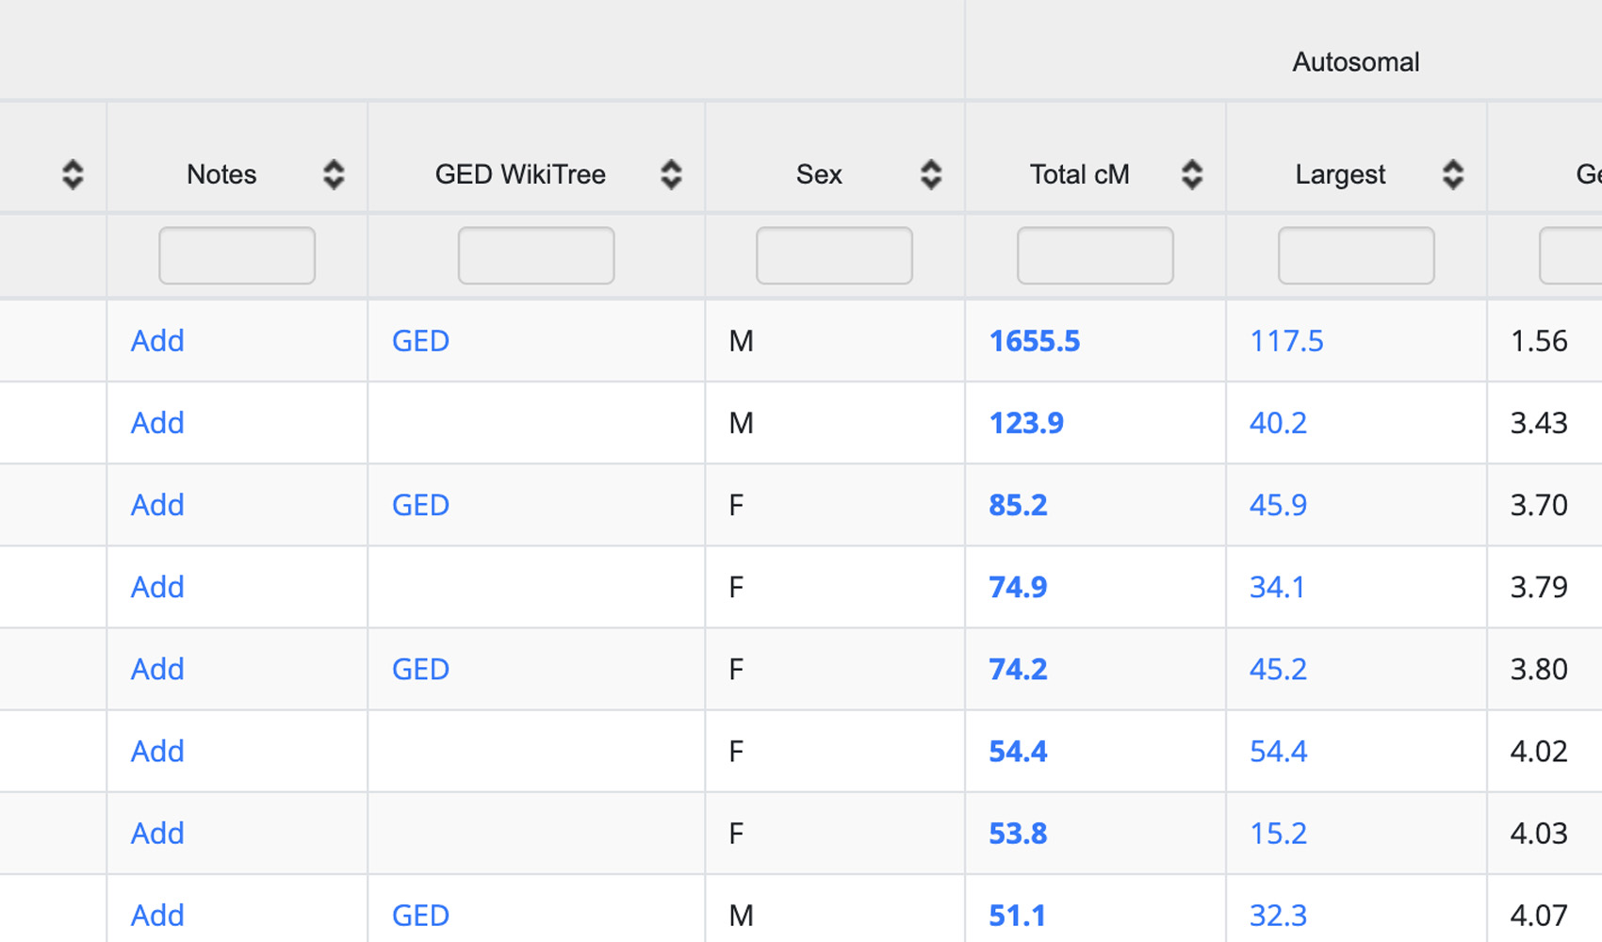Screen dimensions: 1602x942
Task: Add a note for the 1655.5 cM match
Action: tap(157, 341)
